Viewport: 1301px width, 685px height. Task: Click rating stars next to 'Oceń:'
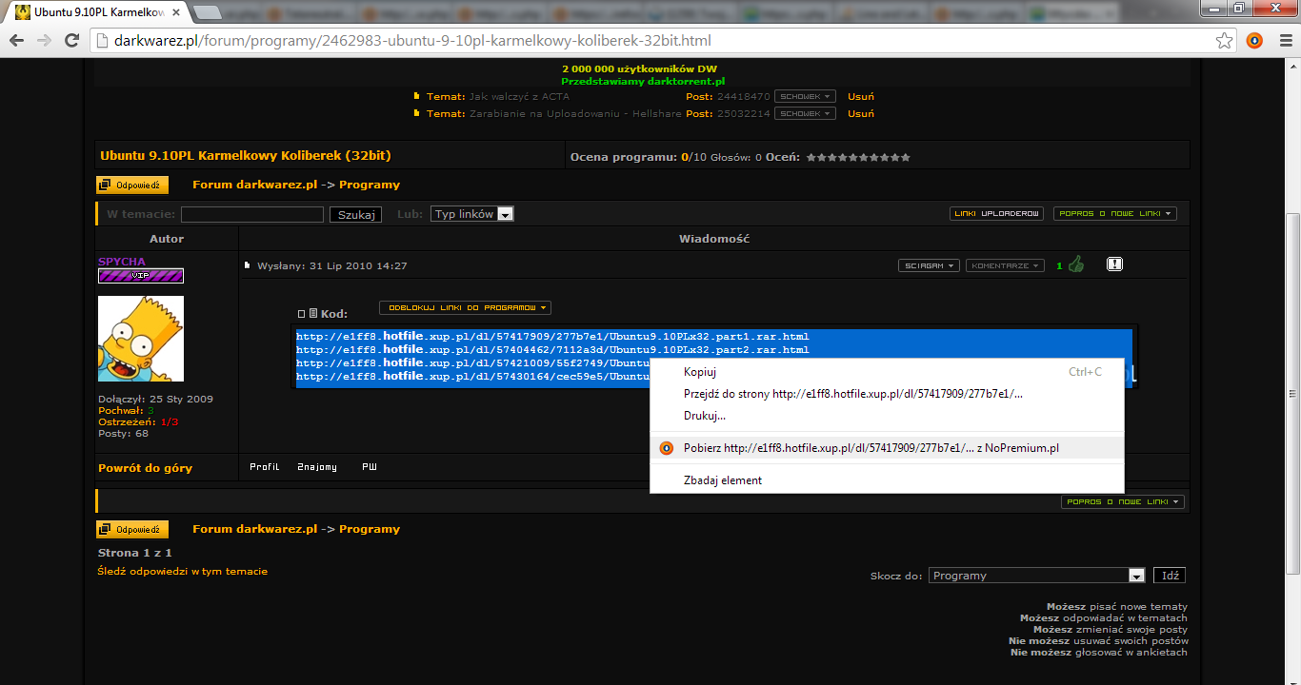pos(858,157)
